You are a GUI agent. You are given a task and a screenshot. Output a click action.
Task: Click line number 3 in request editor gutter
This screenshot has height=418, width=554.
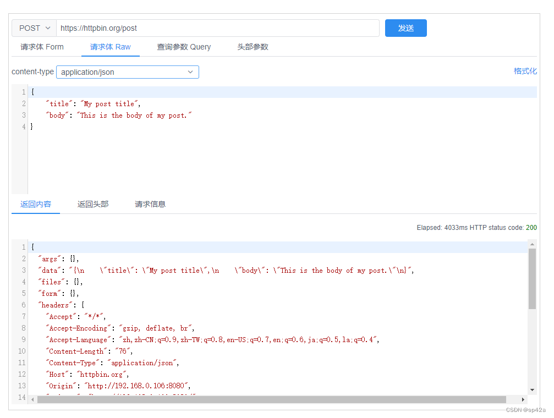(x=24, y=115)
